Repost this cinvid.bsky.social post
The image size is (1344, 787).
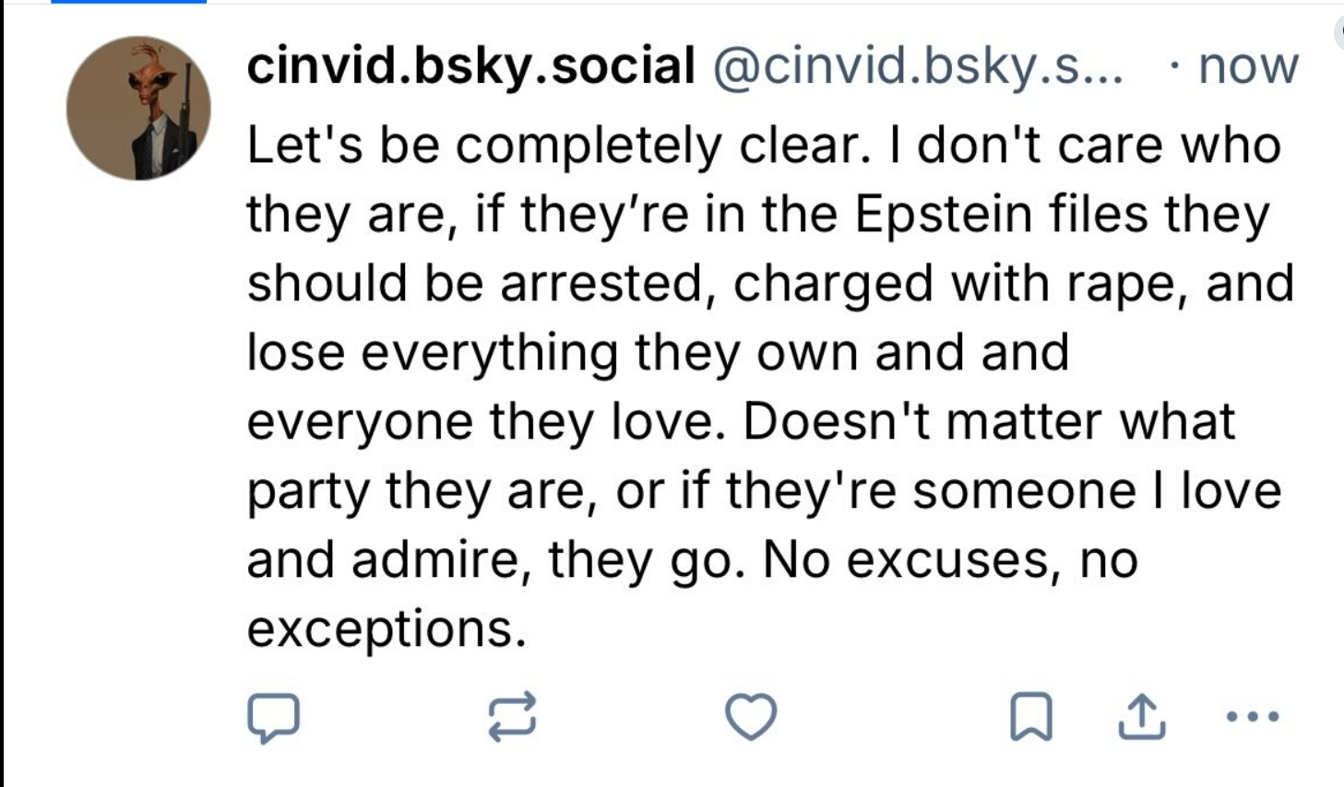512,717
